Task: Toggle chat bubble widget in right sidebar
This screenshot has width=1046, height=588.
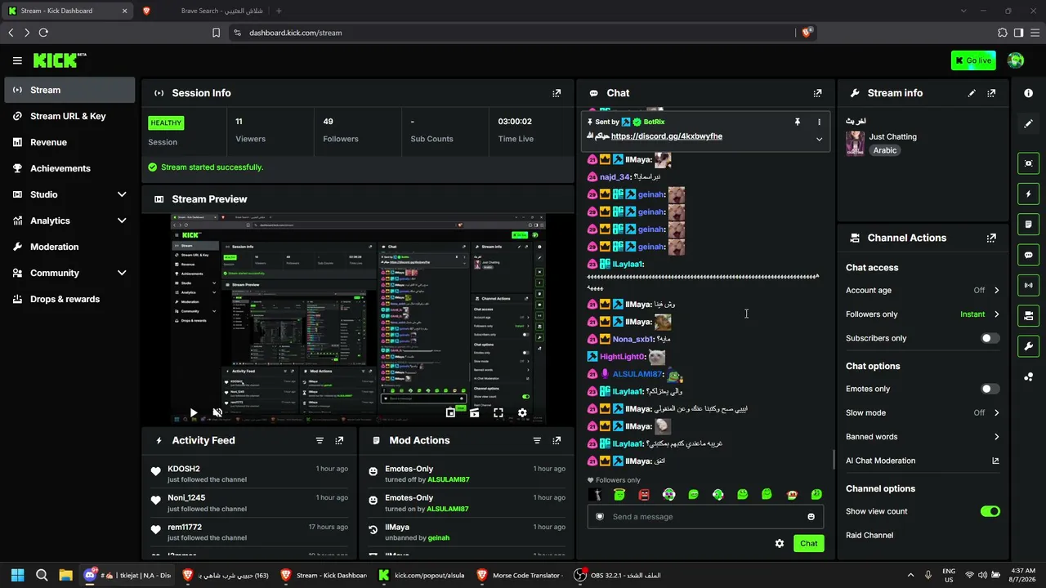Action: (x=1028, y=255)
